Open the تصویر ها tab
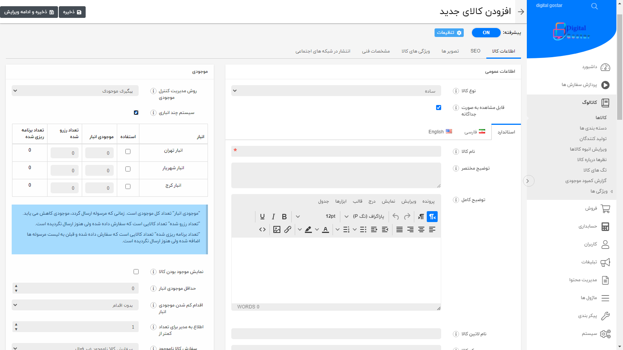This screenshot has height=350, width=623. click(x=450, y=51)
